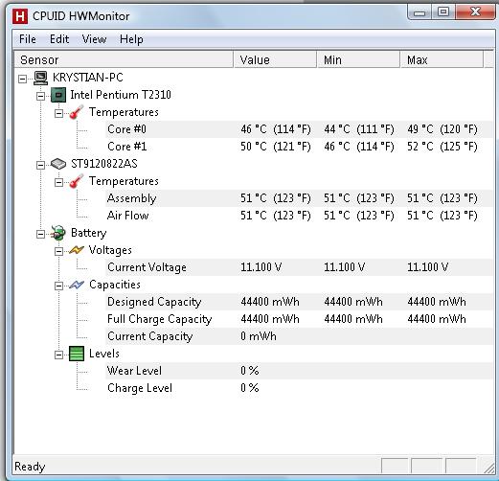Open the Edit menu
The image size is (499, 481).
pyautogui.click(x=59, y=39)
